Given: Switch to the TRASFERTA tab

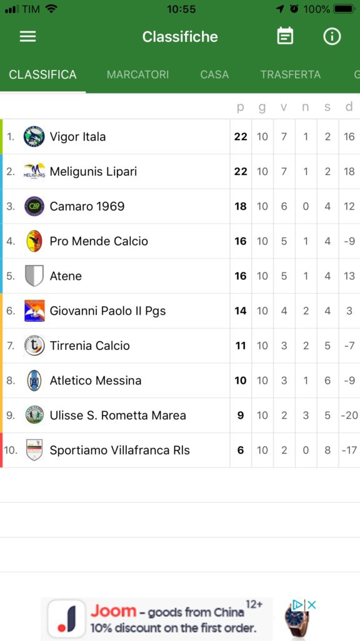Looking at the screenshot, I should pos(291,74).
